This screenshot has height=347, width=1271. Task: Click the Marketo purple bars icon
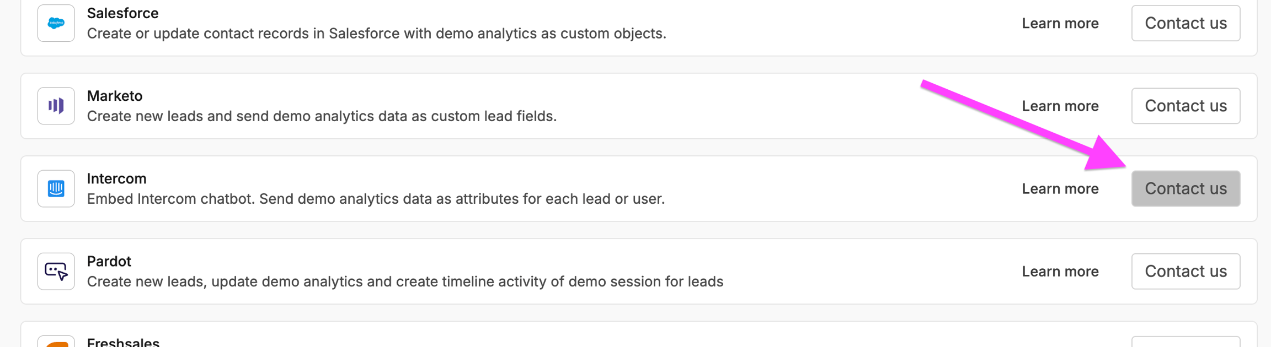pos(56,106)
